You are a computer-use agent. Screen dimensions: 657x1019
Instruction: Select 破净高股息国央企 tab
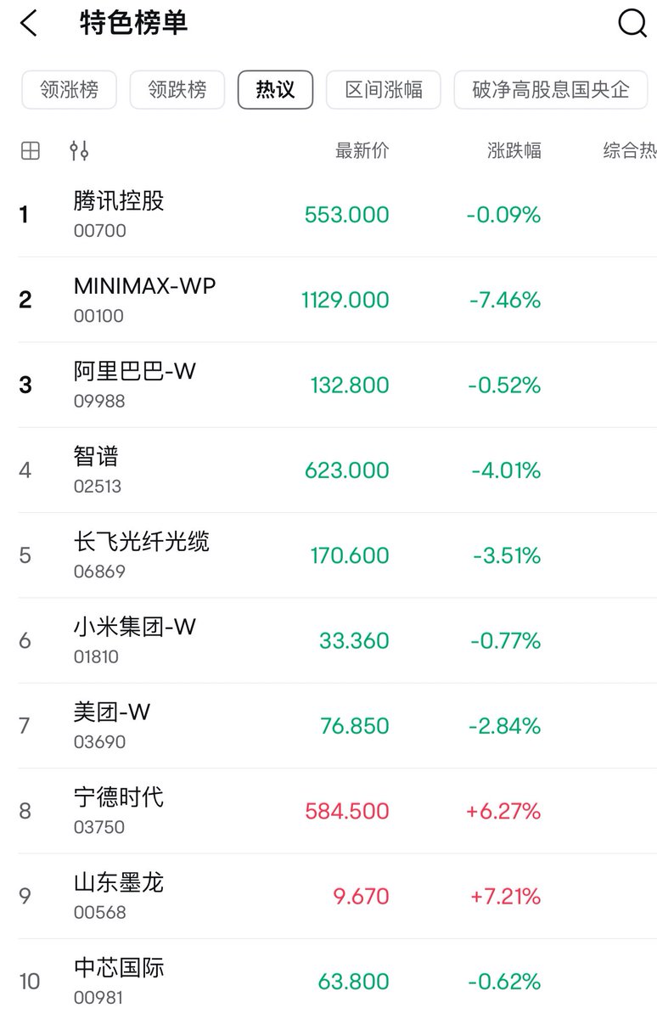pyautogui.click(x=550, y=89)
